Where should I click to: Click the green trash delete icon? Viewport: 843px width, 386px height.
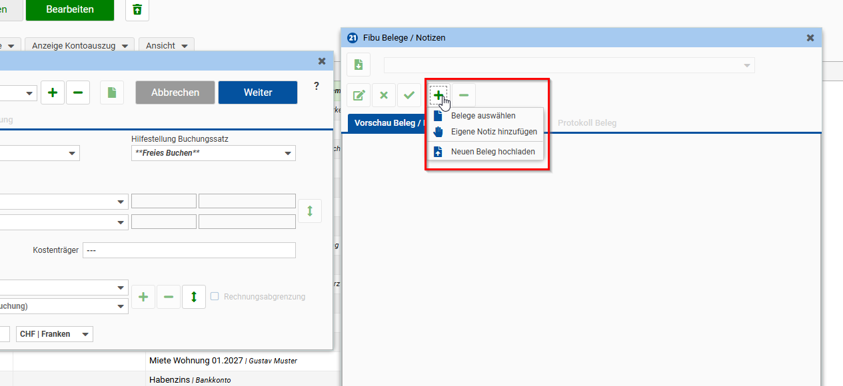pyautogui.click(x=137, y=9)
